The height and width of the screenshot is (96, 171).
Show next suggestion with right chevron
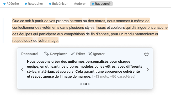(x=148, y=70)
